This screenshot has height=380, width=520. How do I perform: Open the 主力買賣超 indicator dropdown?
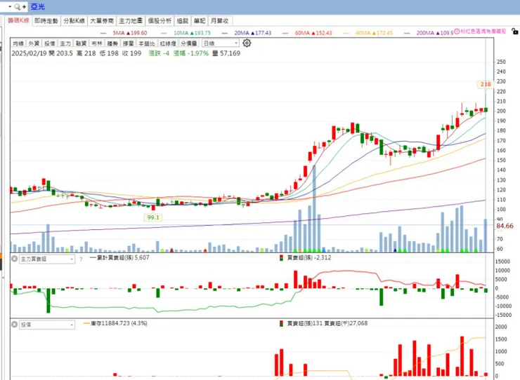point(47,259)
